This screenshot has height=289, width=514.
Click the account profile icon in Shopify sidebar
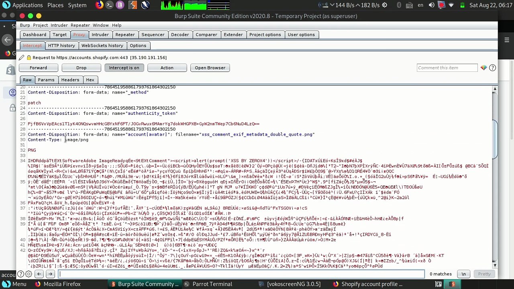(12, 93)
